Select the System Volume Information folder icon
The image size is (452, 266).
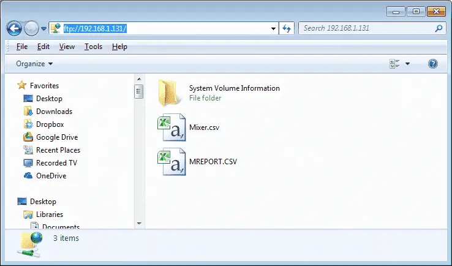[x=170, y=93]
